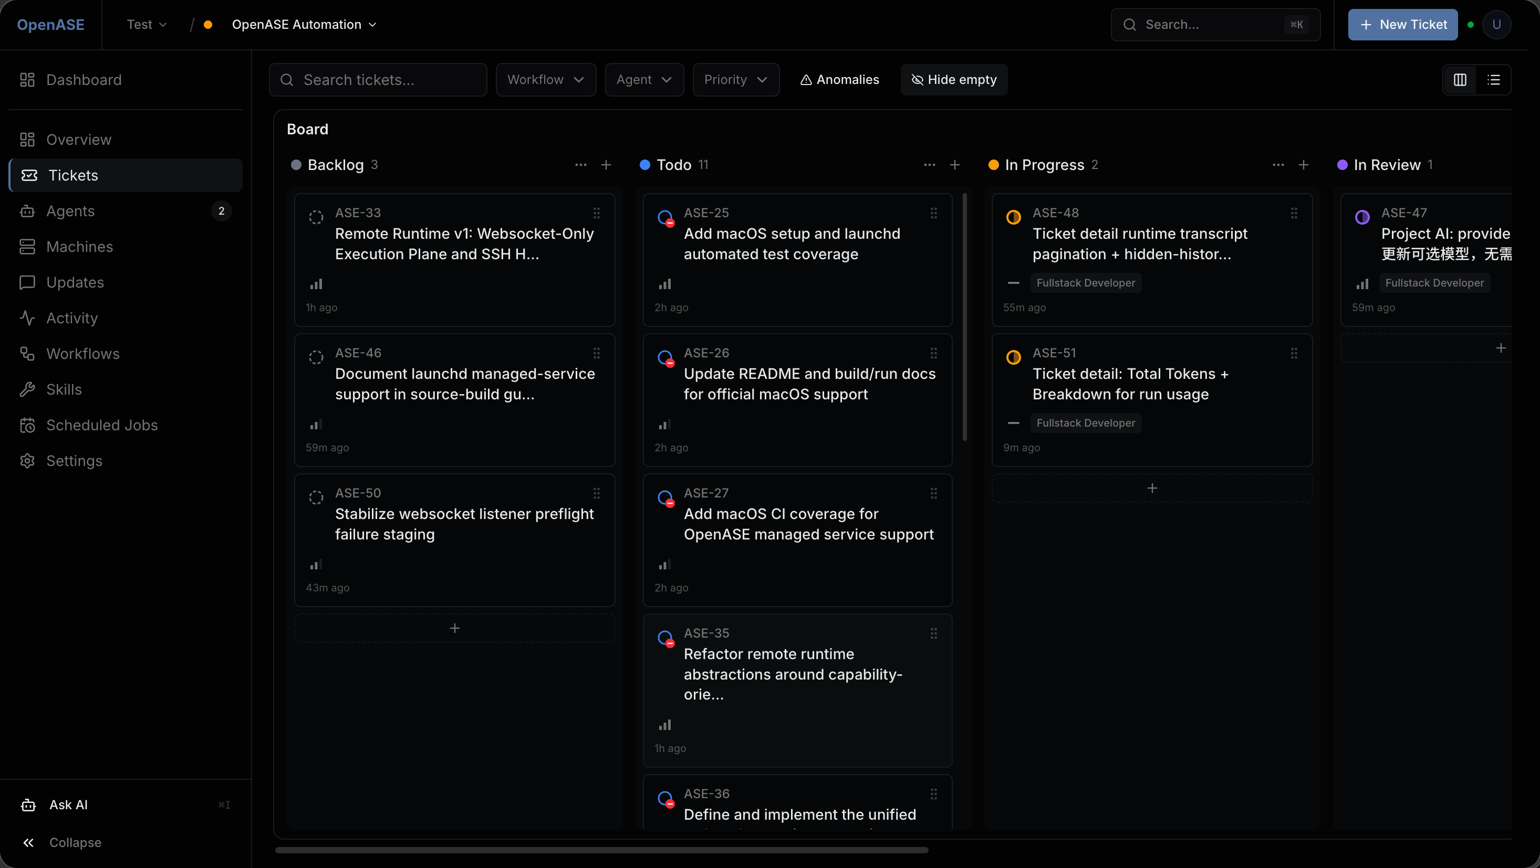Image resolution: width=1540 pixels, height=868 pixels.
Task: Click the ASE-25 drag handle
Action: tap(933, 213)
